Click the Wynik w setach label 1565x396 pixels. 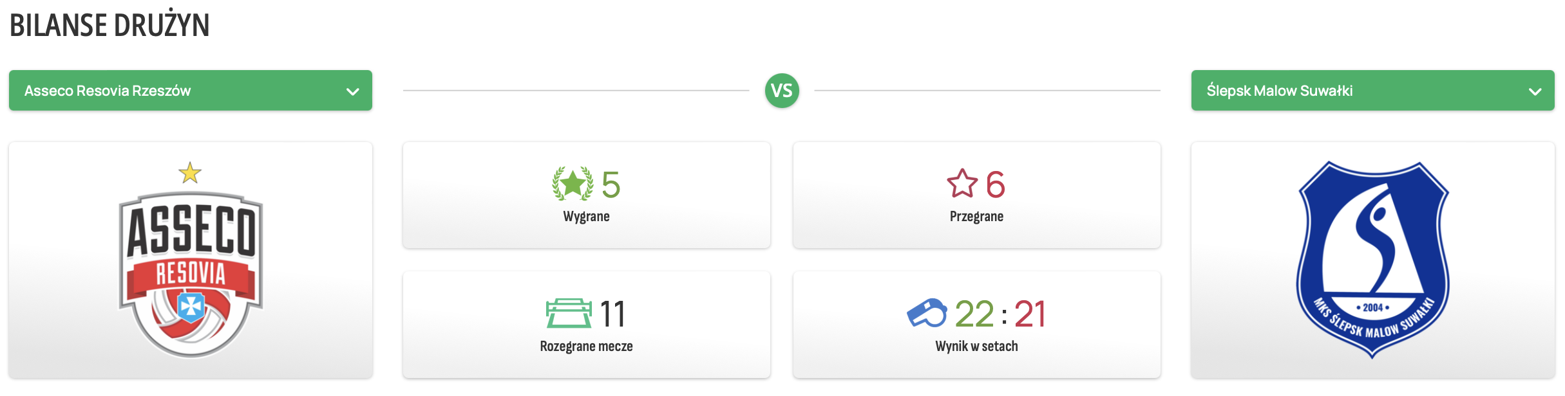point(976,346)
